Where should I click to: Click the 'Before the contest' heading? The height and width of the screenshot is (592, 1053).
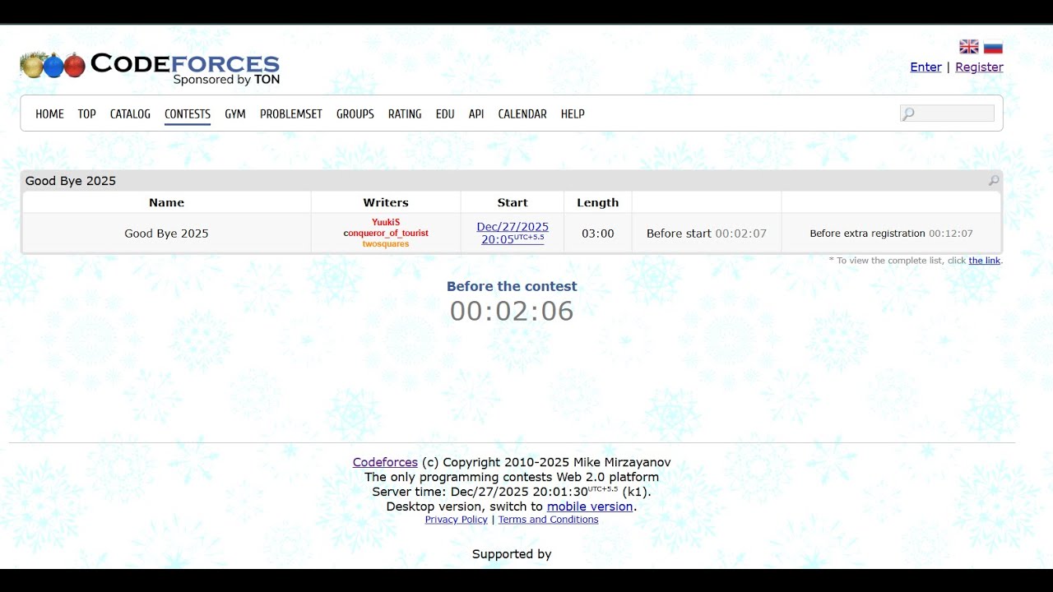click(512, 287)
